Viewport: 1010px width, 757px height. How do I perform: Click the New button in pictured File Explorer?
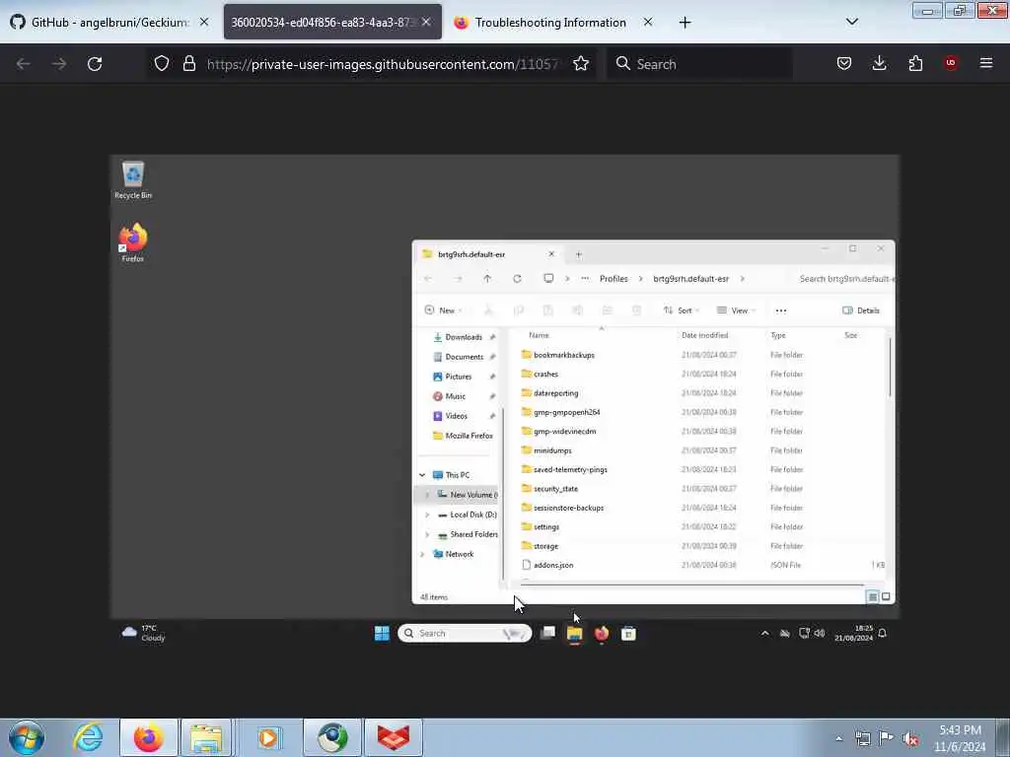tap(443, 310)
